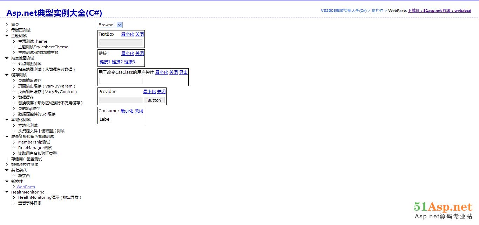Open 替换缓存 tree item
The width and height of the screenshot is (479, 225).
(50, 103)
